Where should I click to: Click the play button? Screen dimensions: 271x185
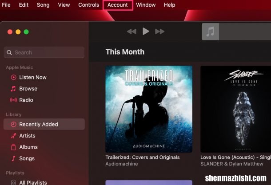(x=146, y=31)
